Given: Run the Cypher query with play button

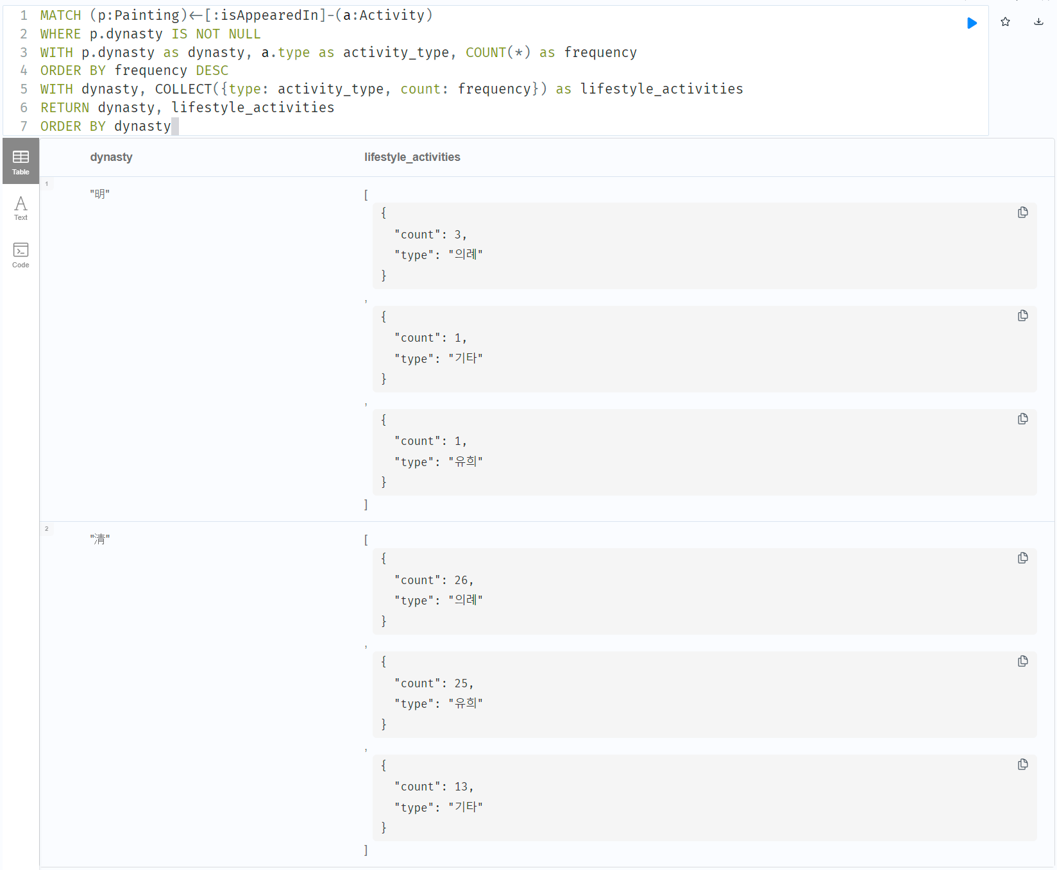Looking at the screenshot, I should [972, 23].
